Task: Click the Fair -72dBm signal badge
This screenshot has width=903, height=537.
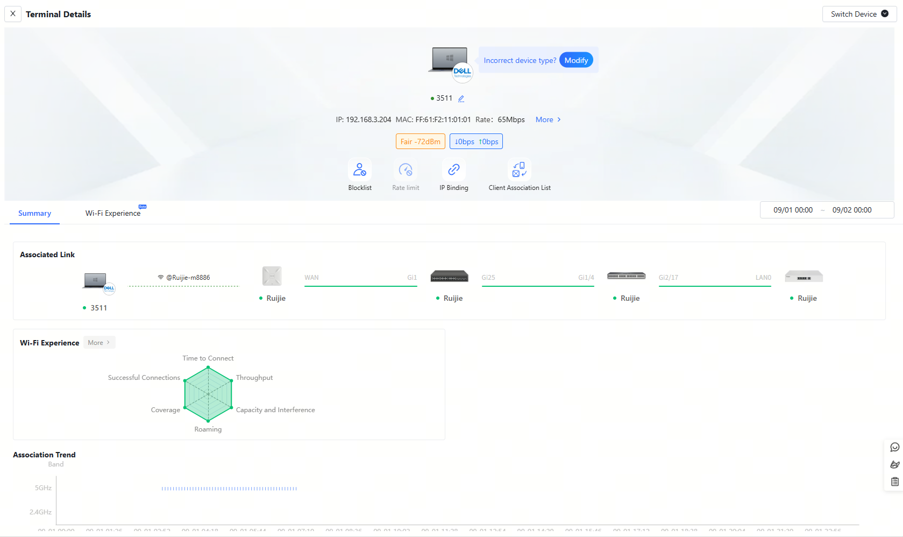Action: [x=420, y=142]
